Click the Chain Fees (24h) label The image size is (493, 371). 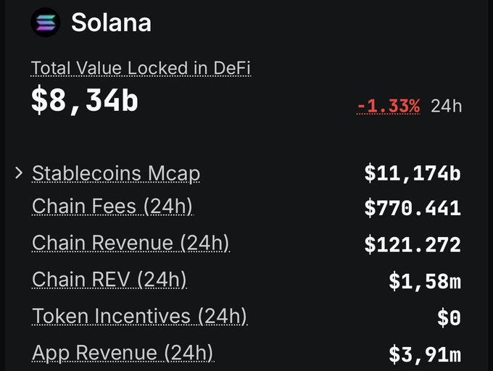coord(112,207)
